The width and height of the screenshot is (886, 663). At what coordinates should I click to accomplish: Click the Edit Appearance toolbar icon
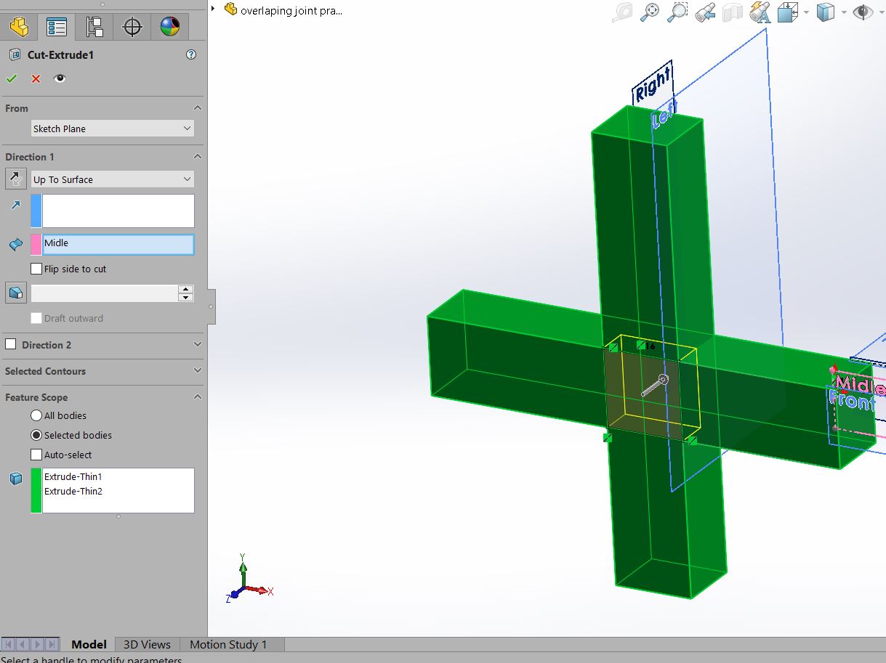[x=760, y=11]
